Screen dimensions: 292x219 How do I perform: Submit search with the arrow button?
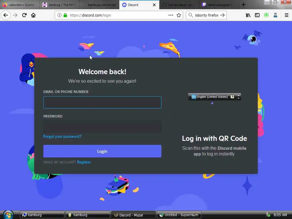pos(222,15)
